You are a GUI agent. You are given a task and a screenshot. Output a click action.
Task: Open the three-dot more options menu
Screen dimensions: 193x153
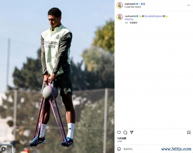[x=188, y=5]
